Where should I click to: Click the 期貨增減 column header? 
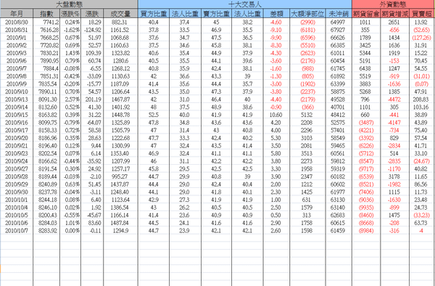[395, 13]
